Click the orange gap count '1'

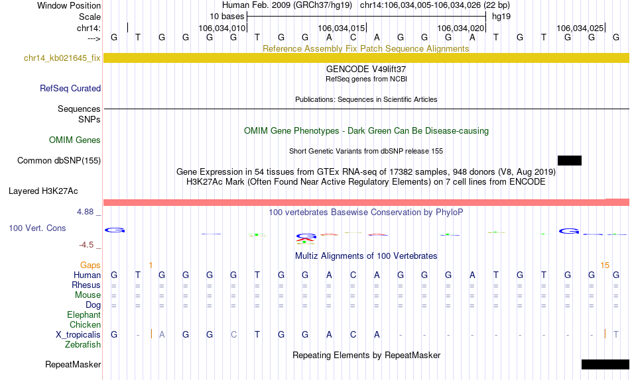click(151, 265)
